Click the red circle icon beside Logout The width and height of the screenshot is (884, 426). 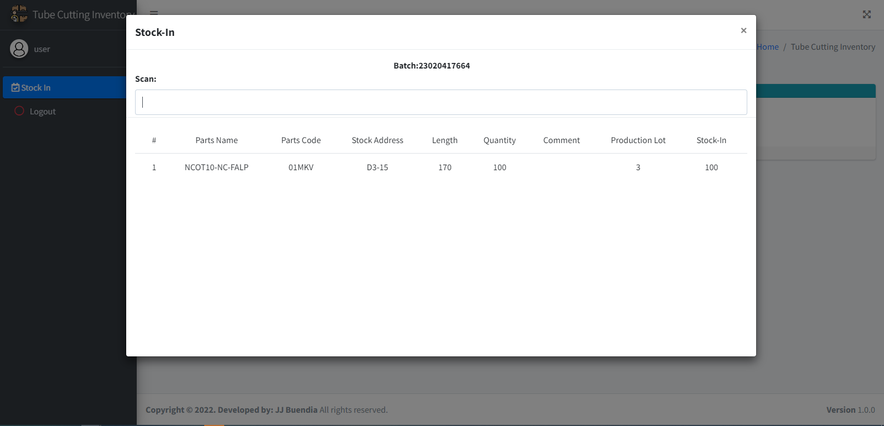(19, 111)
